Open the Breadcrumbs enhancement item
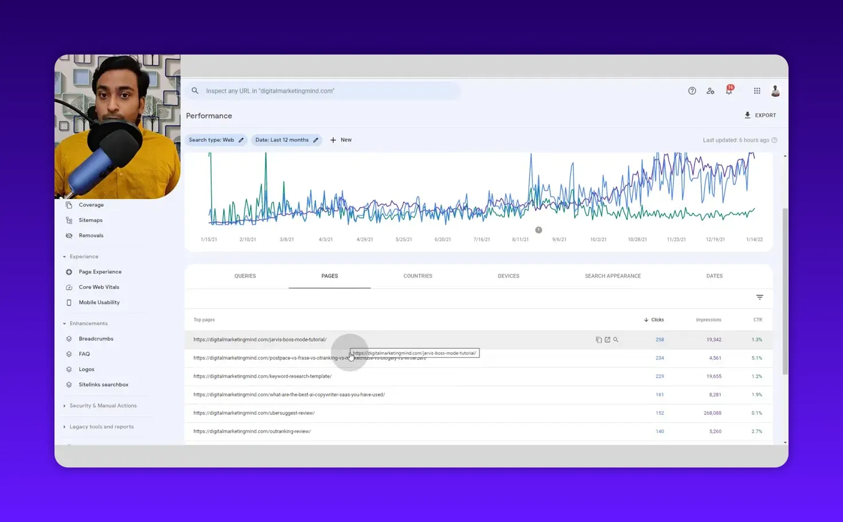This screenshot has height=522, width=843. (x=96, y=338)
